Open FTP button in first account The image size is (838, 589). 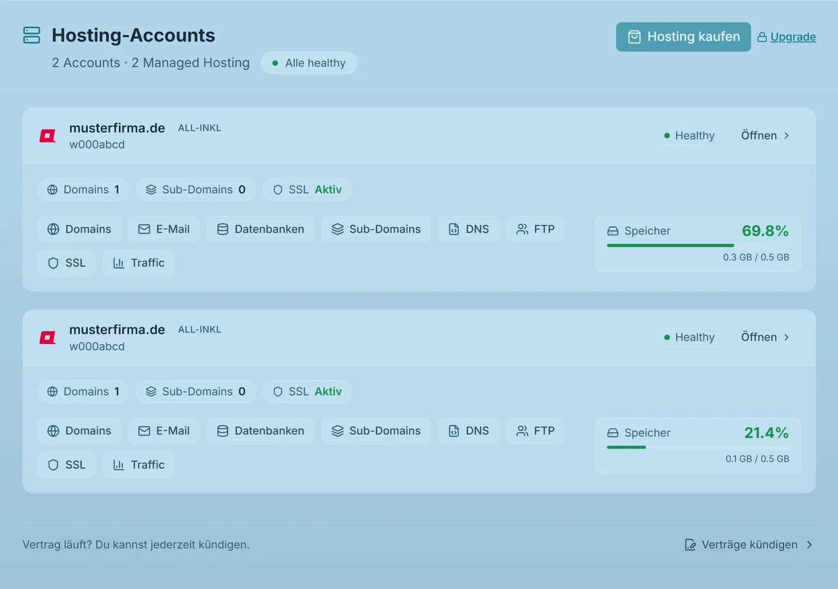535,229
